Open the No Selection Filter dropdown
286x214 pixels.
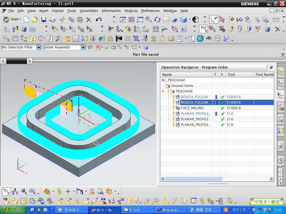pyautogui.click(x=39, y=47)
